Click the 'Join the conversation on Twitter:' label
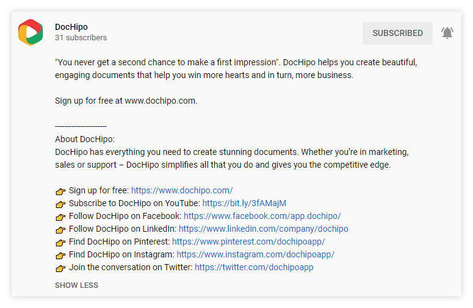Viewport: 473px width, 308px height. pyautogui.click(x=131, y=267)
